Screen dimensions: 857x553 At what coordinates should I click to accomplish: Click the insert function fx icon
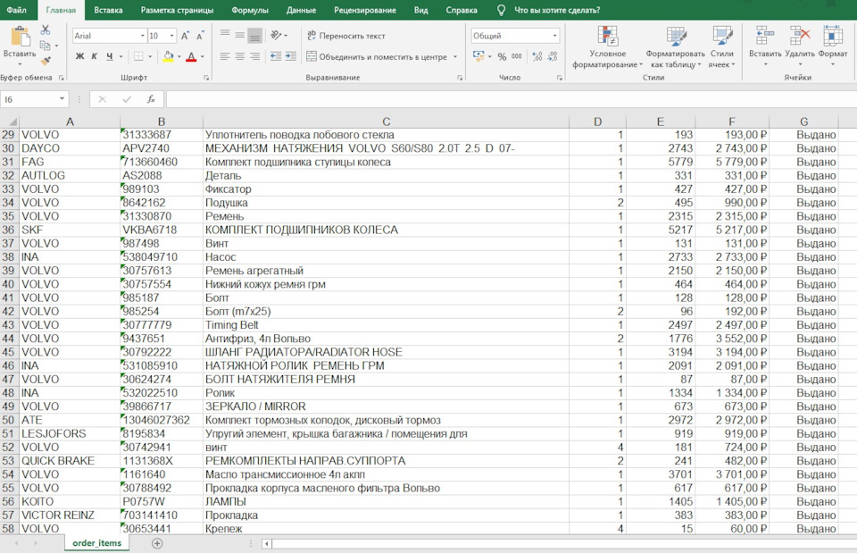tap(151, 99)
